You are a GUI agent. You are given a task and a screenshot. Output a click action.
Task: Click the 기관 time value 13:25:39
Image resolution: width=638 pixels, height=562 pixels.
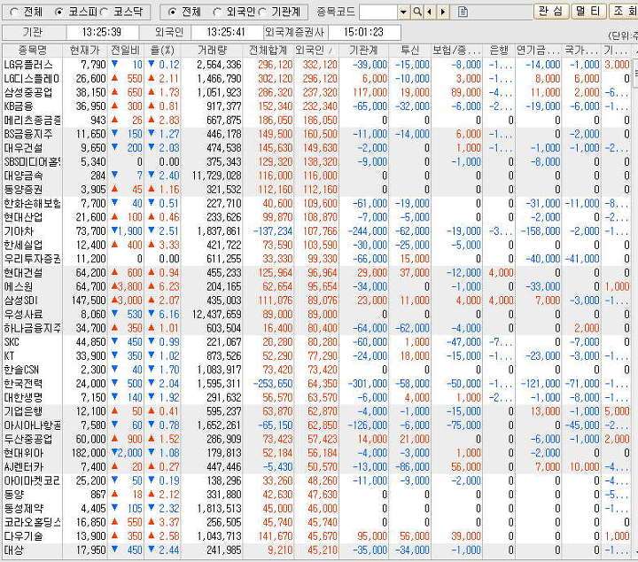102,32
